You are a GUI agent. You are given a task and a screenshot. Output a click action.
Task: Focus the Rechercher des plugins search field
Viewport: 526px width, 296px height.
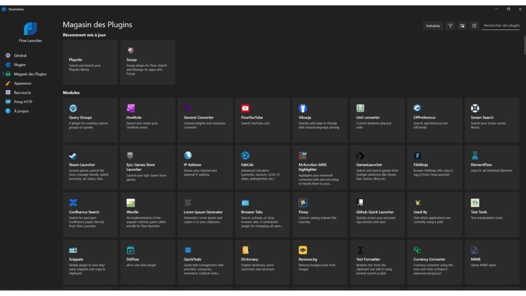pos(500,26)
